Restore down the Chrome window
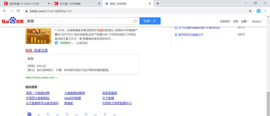 pyautogui.click(x=255, y=3)
